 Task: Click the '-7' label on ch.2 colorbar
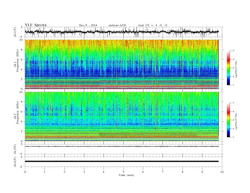tap(233, 137)
